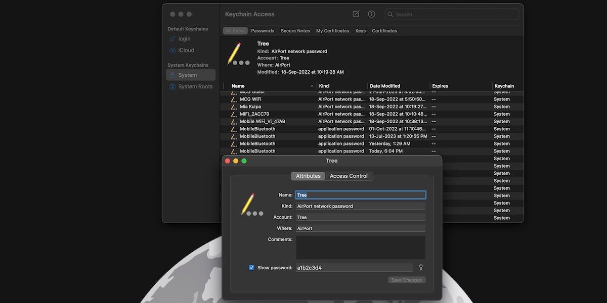
Task: Uncheck the Show password checkbox
Action: (251, 267)
